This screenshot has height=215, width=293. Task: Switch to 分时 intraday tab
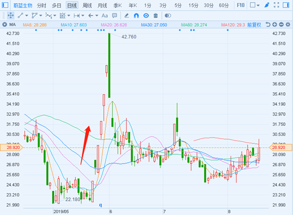41,5
